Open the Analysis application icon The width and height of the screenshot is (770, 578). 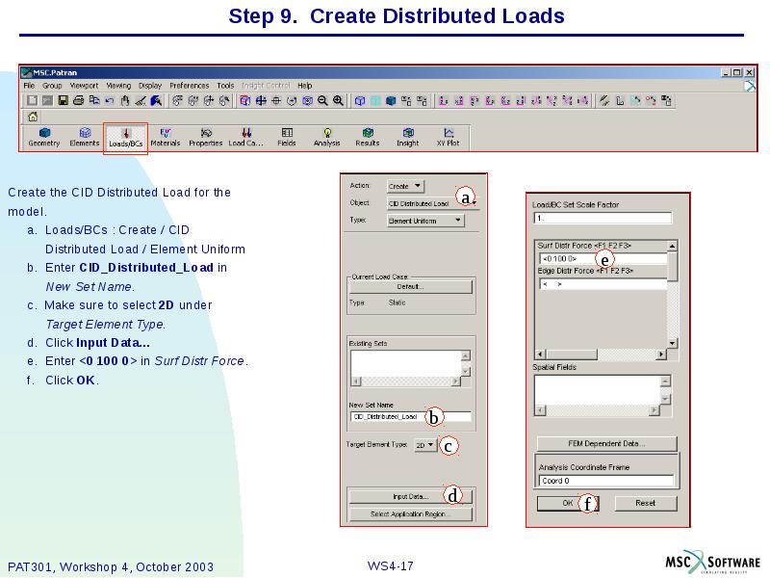(x=327, y=135)
